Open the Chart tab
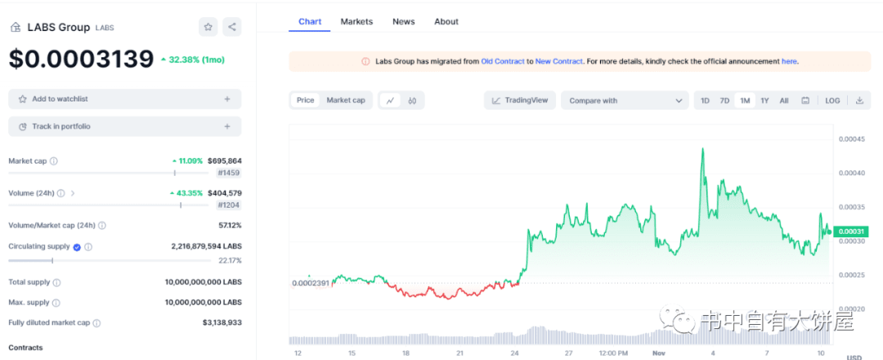This screenshot has width=883, height=360. point(310,21)
